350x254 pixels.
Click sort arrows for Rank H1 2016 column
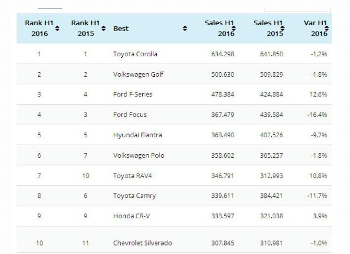pyautogui.click(x=57, y=28)
